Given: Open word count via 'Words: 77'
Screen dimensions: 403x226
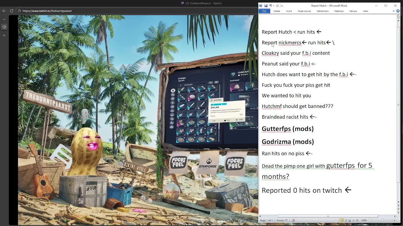Looking at the screenshot, I should click(x=282, y=220).
